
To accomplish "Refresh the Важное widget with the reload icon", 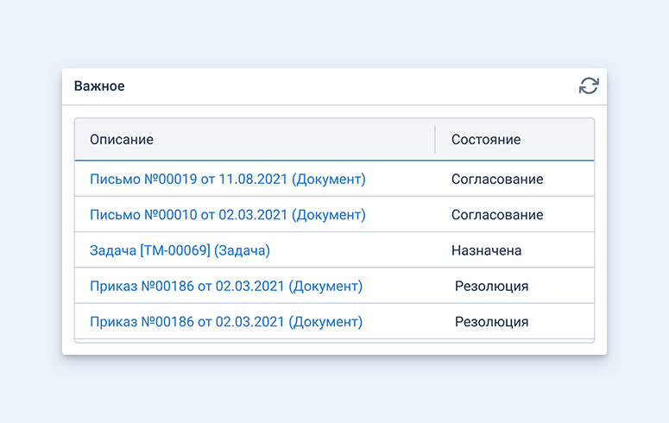I will pyautogui.click(x=589, y=85).
